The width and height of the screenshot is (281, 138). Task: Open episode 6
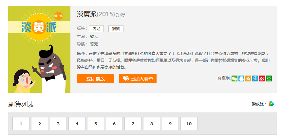click(114, 124)
